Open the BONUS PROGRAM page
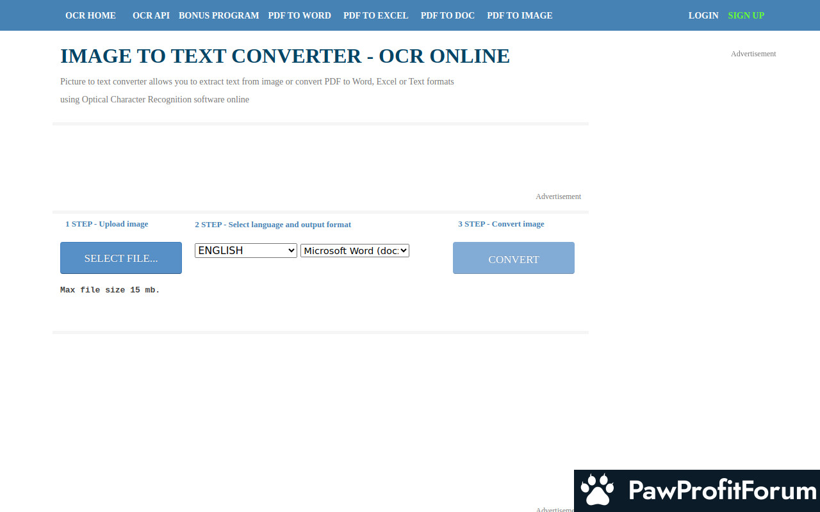The width and height of the screenshot is (820, 512). click(218, 15)
